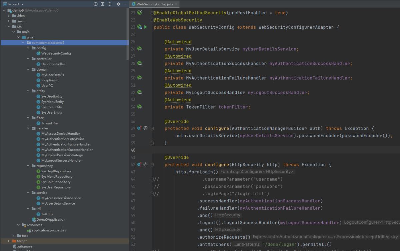Hide the Project tool window with the minus icon
Screen dimensions: 400x251
click(125, 4)
